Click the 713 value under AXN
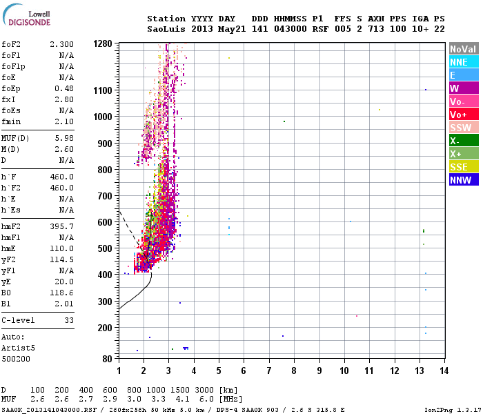The width and height of the screenshot is (483, 414). [x=376, y=29]
